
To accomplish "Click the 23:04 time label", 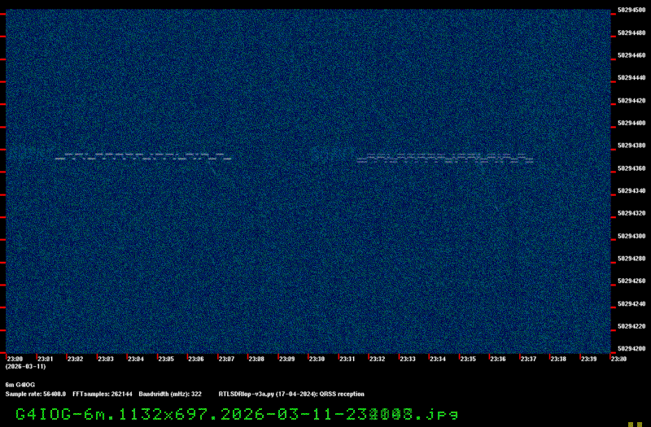I will coord(136,359).
